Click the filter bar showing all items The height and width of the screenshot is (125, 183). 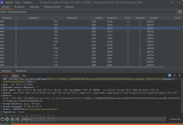point(89,12)
